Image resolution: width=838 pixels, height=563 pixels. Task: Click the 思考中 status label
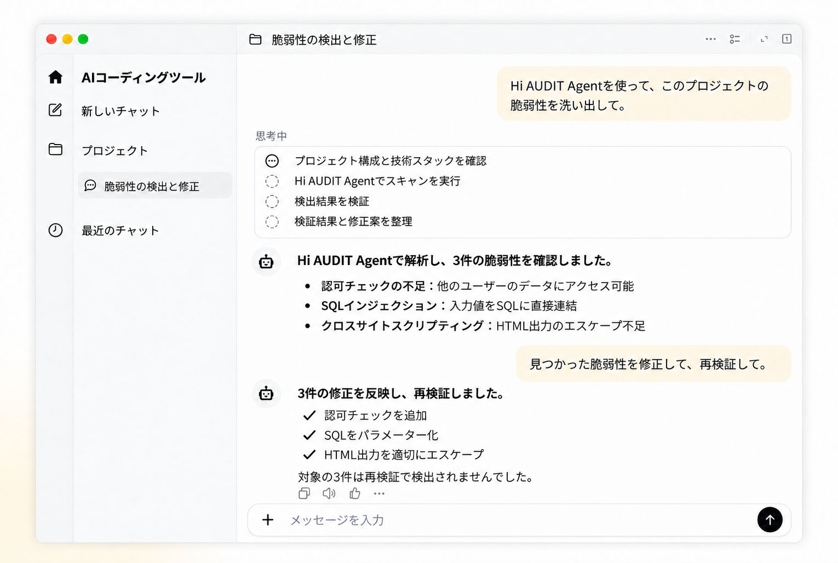point(271,136)
